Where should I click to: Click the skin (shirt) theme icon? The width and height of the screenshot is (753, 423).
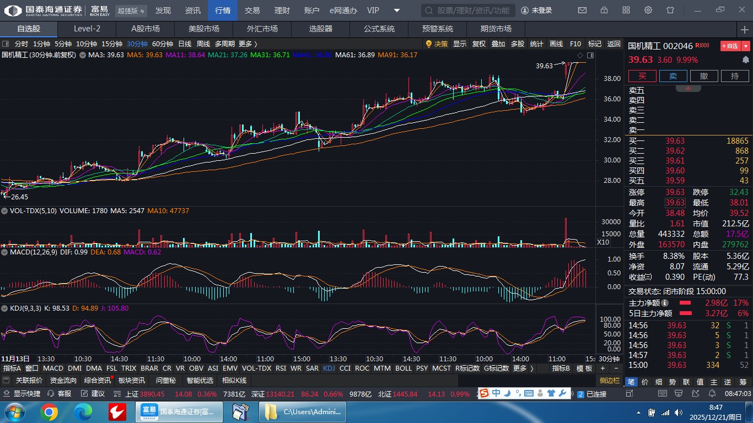pos(670,10)
